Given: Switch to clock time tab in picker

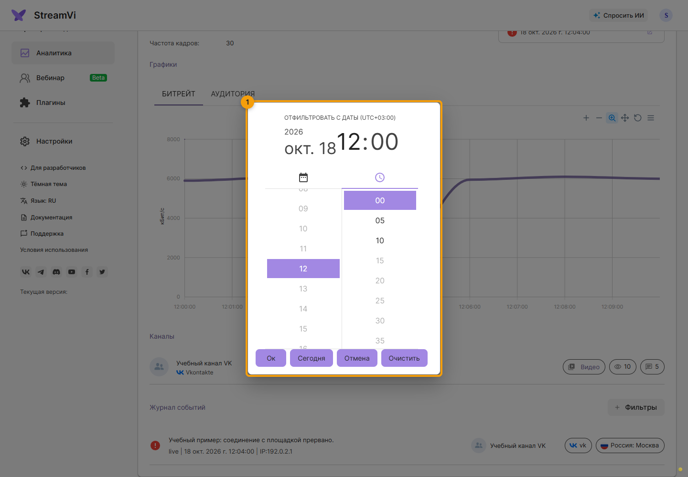Looking at the screenshot, I should (380, 177).
